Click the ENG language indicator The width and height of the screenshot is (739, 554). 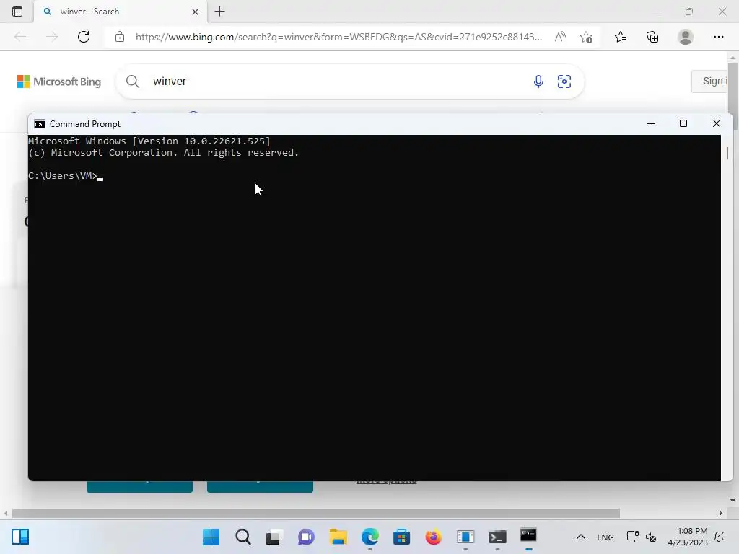coord(605,537)
